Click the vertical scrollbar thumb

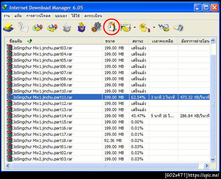[213, 105]
